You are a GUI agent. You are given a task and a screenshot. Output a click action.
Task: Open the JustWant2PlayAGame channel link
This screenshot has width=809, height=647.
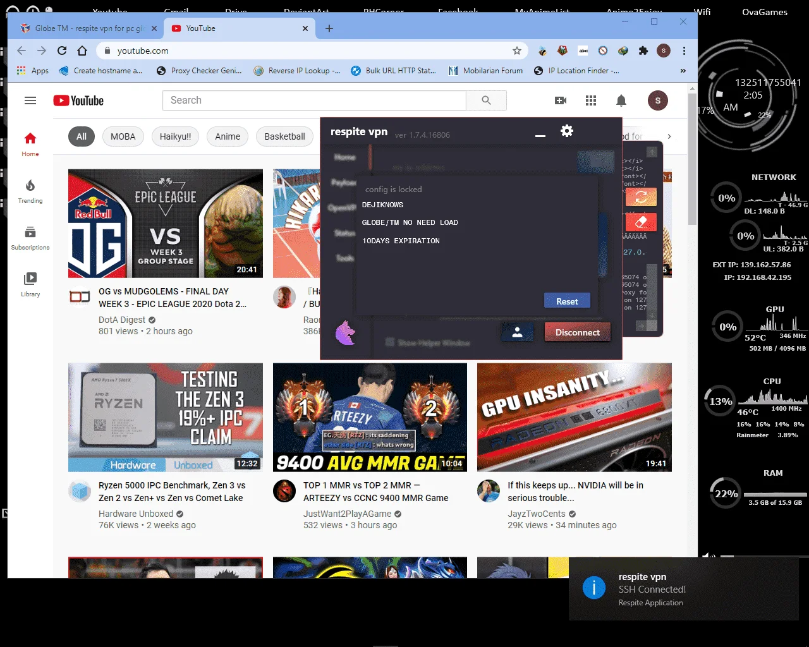[x=347, y=514]
